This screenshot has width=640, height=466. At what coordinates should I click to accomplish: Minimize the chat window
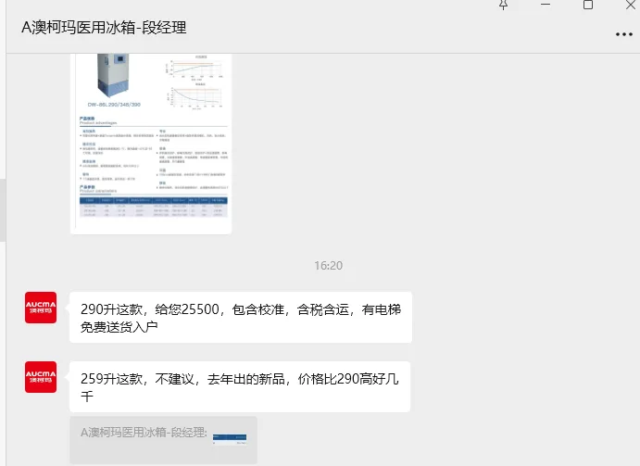tap(546, 5)
